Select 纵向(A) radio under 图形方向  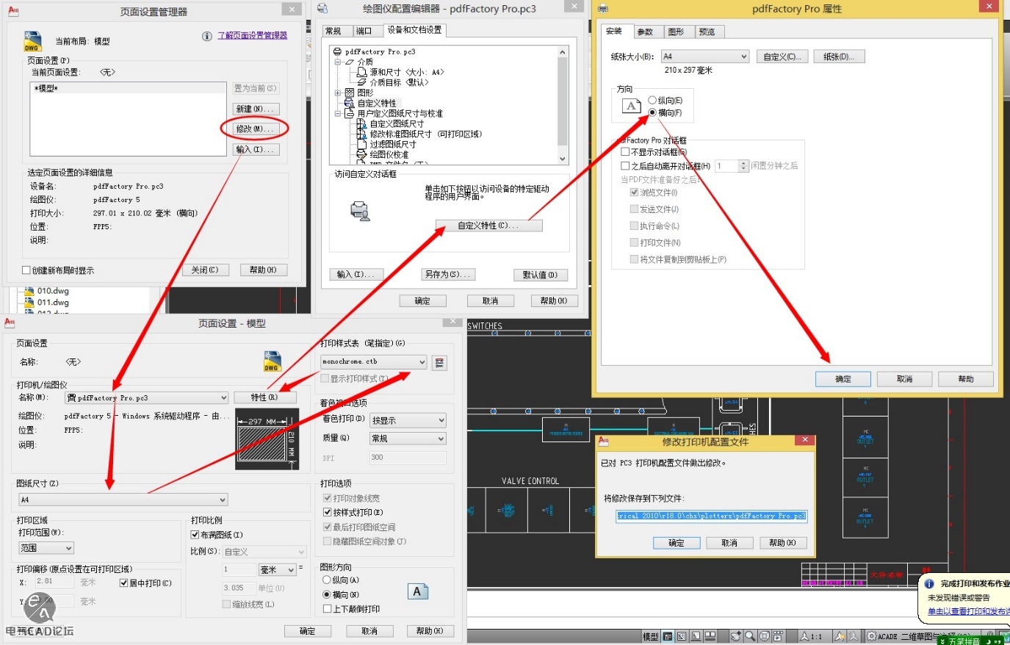pos(328,580)
